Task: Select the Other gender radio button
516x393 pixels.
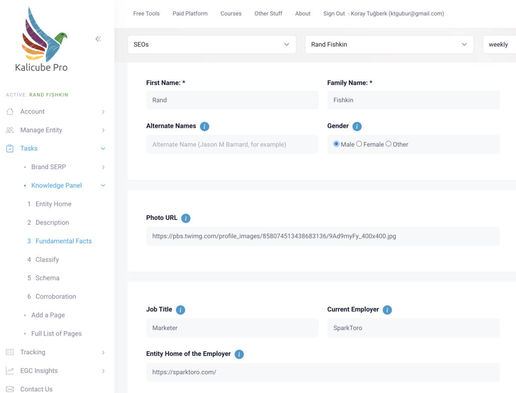Action: click(388, 144)
